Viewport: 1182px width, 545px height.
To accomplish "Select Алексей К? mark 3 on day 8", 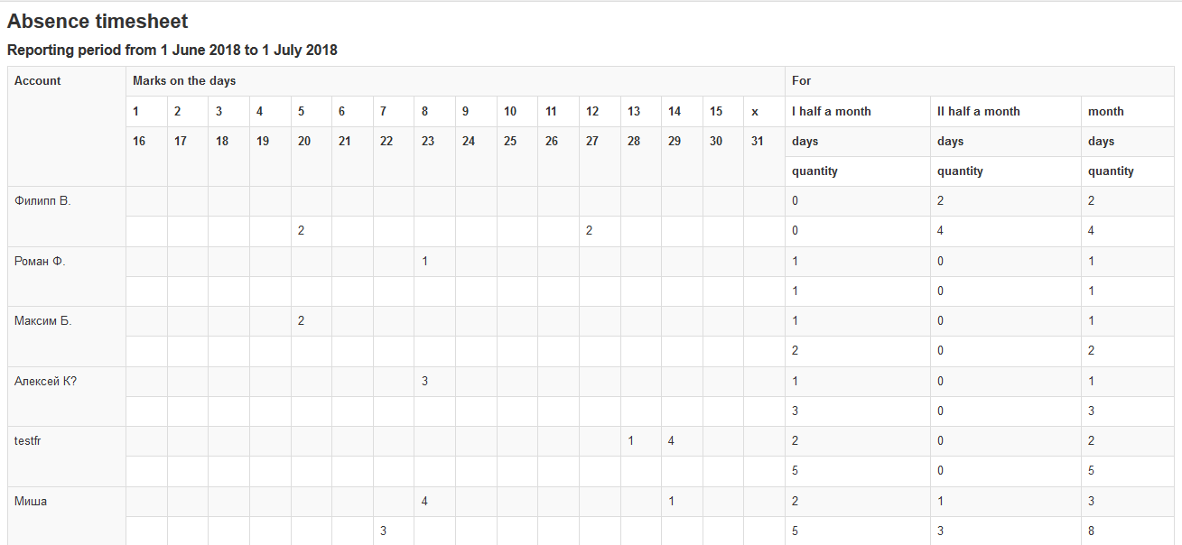I will click(434, 382).
